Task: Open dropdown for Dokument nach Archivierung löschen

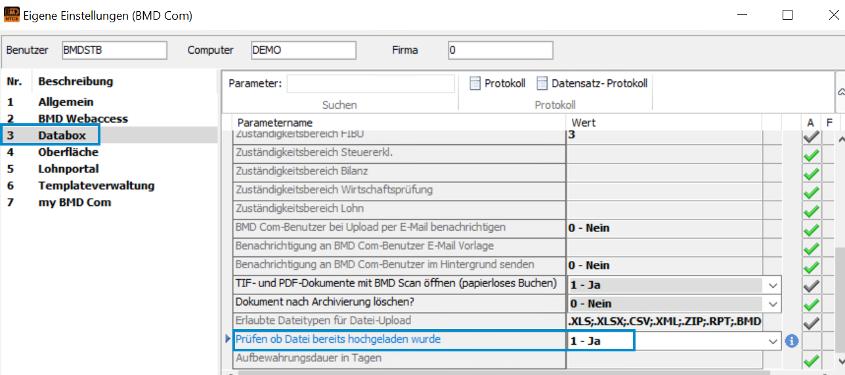Action: [773, 304]
